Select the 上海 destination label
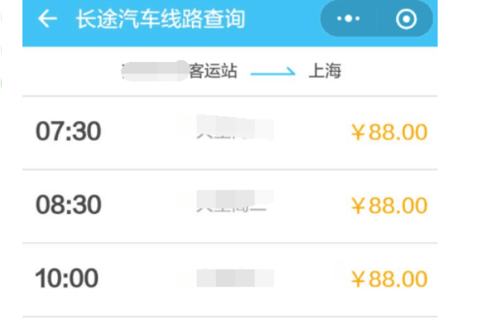 tap(325, 71)
